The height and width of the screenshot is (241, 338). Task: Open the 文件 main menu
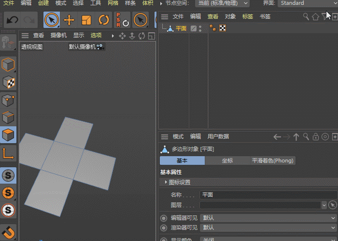[x=9, y=3]
